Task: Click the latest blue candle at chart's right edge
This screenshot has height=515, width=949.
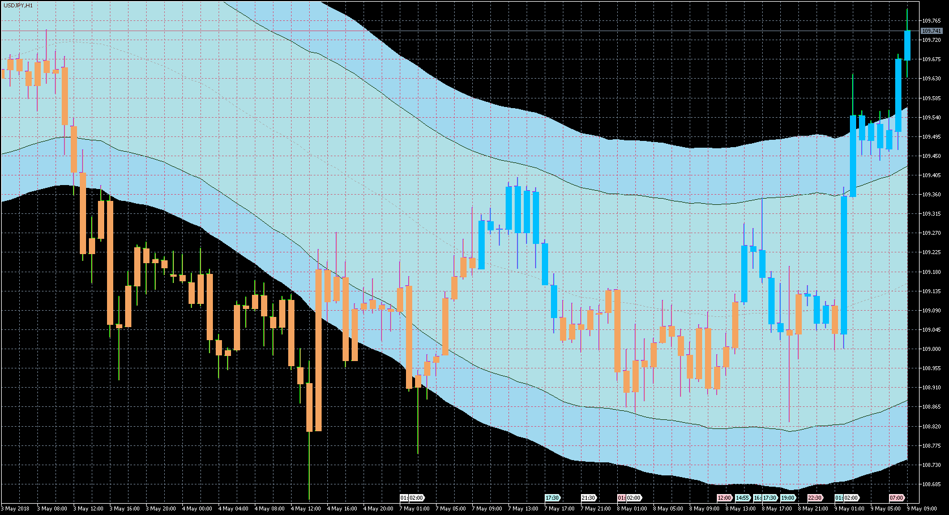Action: click(907, 45)
